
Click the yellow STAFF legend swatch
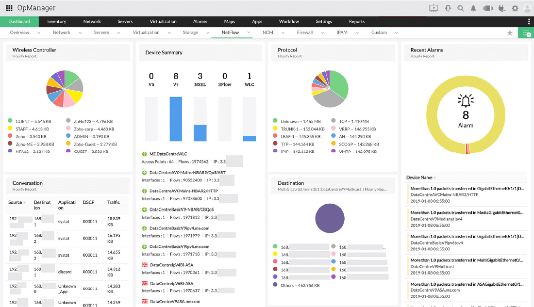10,129
